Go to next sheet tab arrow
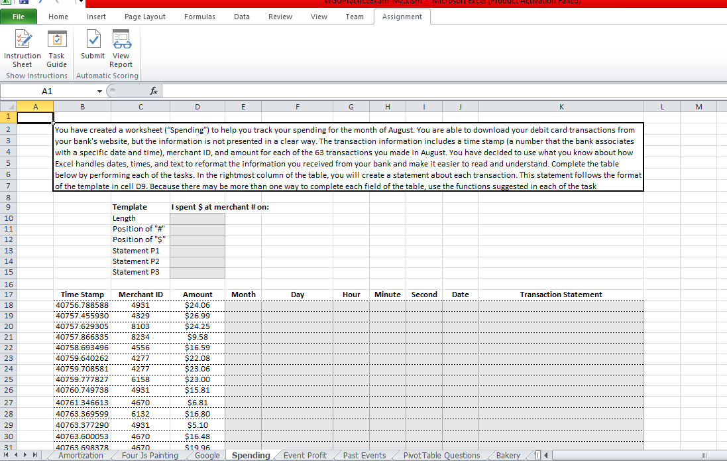This screenshot has width=727, height=461. tap(25, 455)
